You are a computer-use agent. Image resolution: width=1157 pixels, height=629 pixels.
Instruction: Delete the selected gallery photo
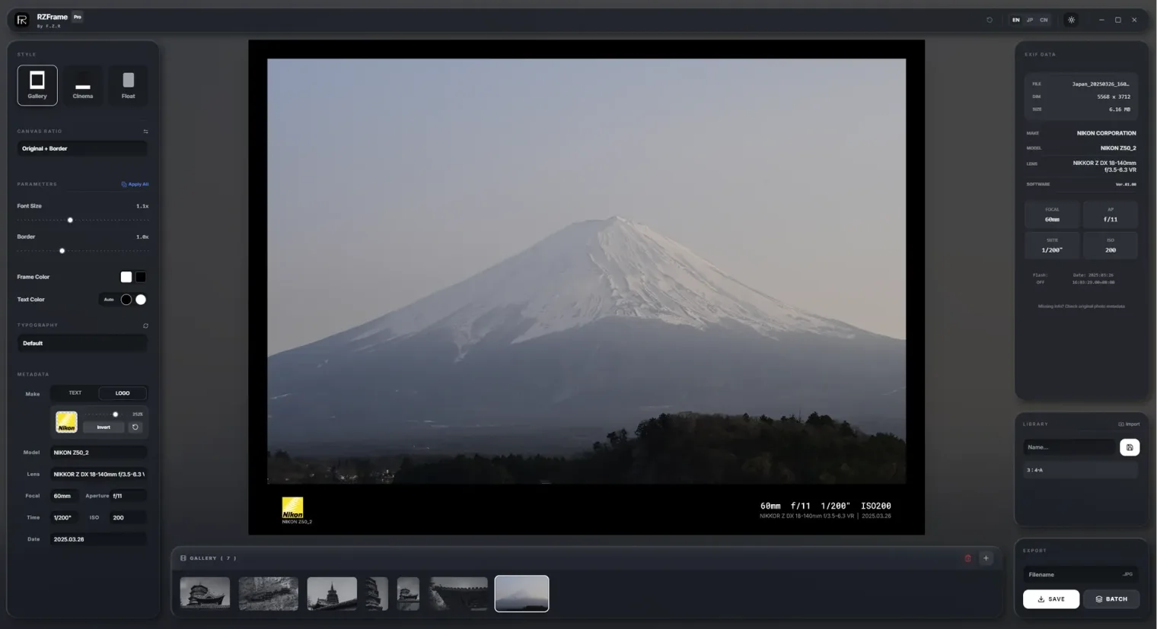coord(967,558)
